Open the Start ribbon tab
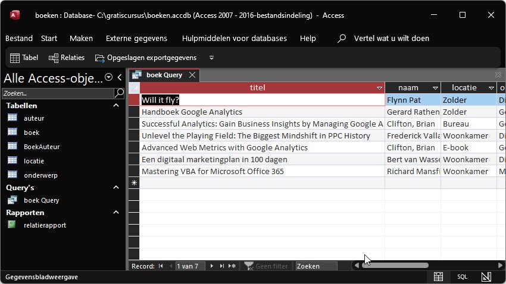This screenshot has width=506, height=284. pos(49,38)
